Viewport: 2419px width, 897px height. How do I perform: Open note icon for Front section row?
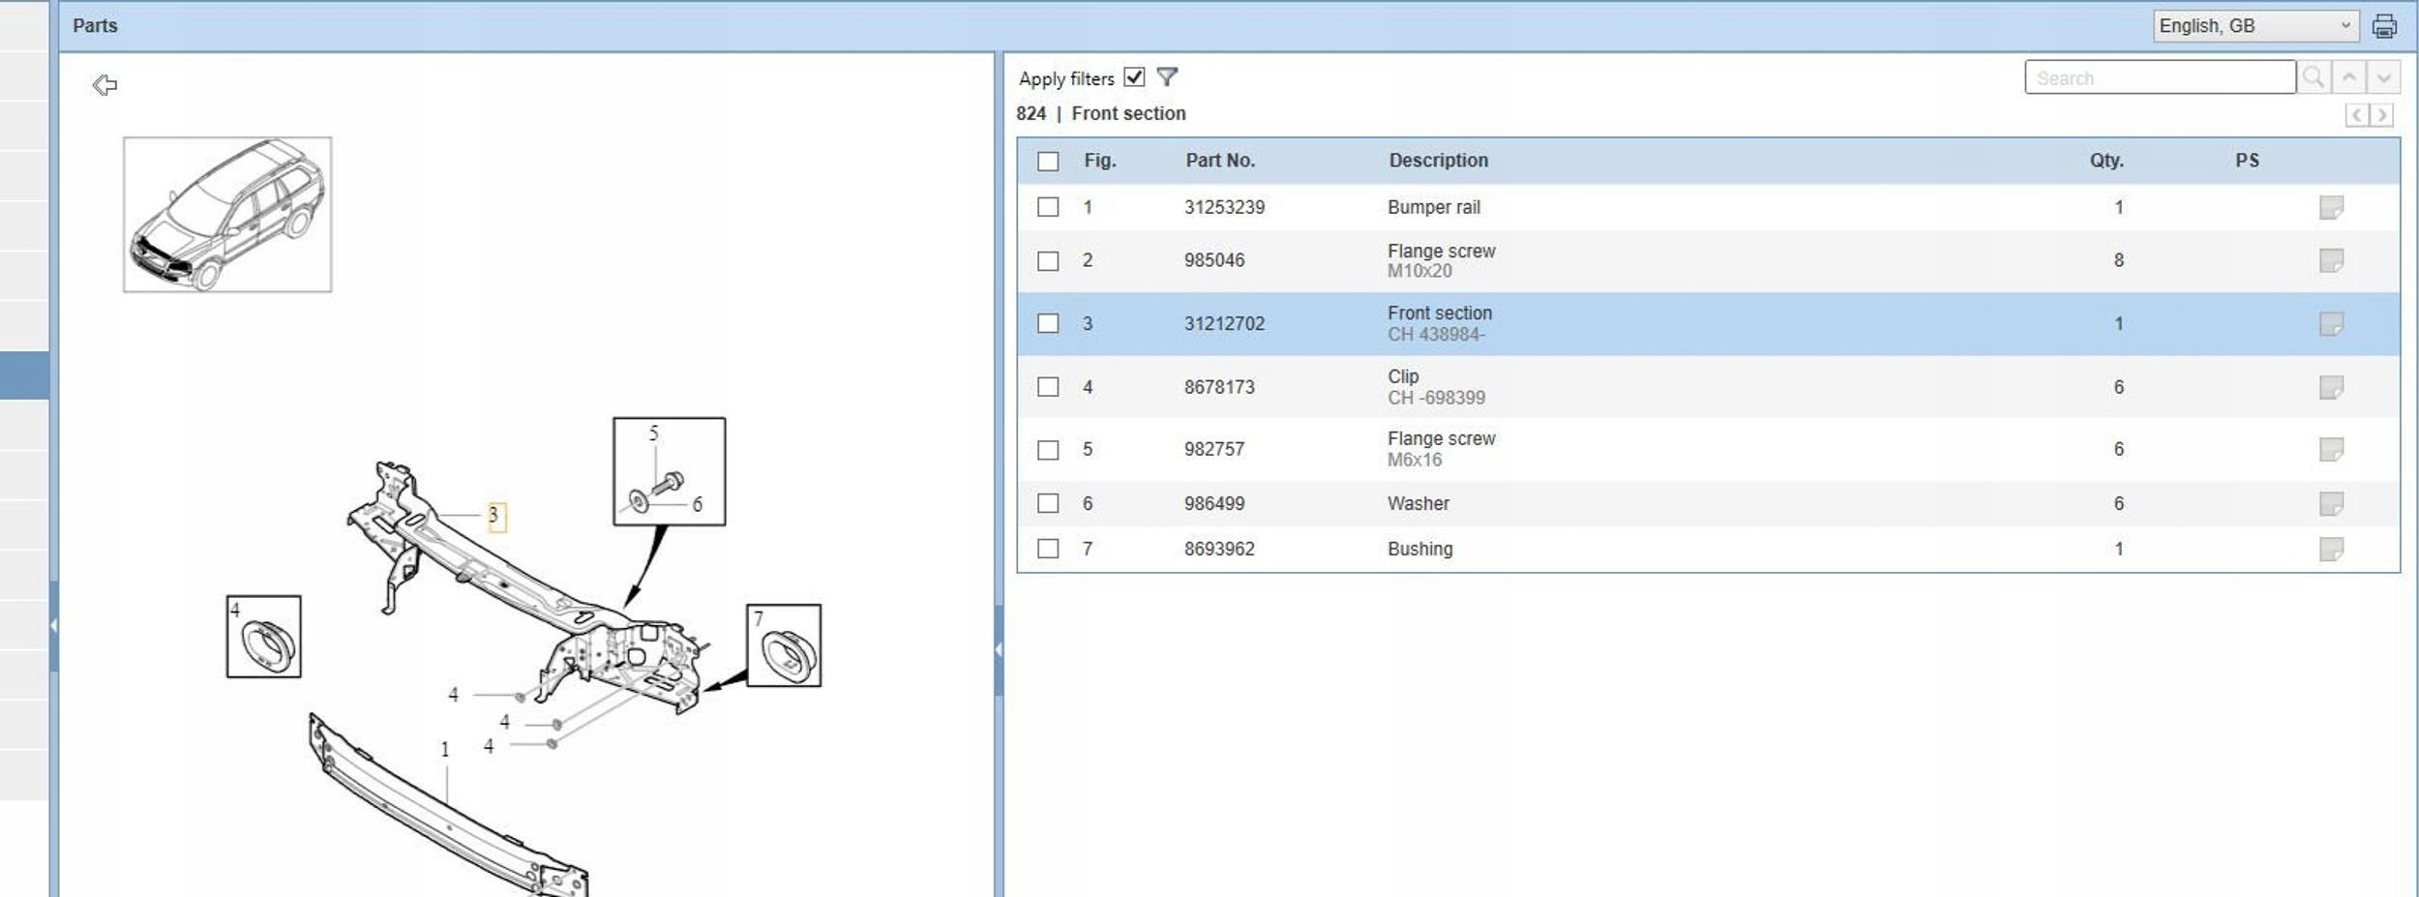pyautogui.click(x=2331, y=324)
